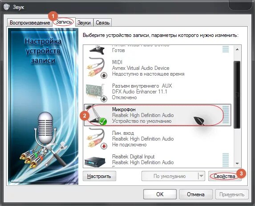The image size is (255, 206).
Task: Click the Отключено status text
Action: pyautogui.click(x=125, y=97)
